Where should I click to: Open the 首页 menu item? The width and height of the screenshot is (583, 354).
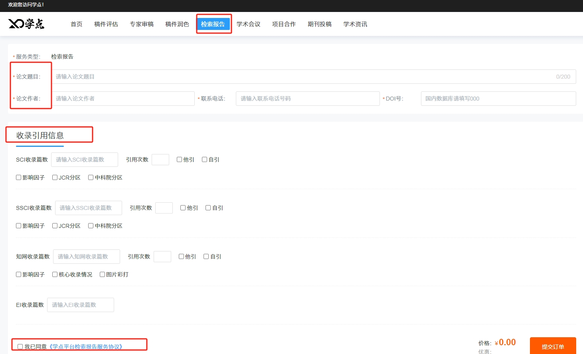point(77,24)
